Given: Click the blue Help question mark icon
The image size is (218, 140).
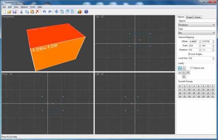Looking at the screenshot, I should (x=86, y=12).
